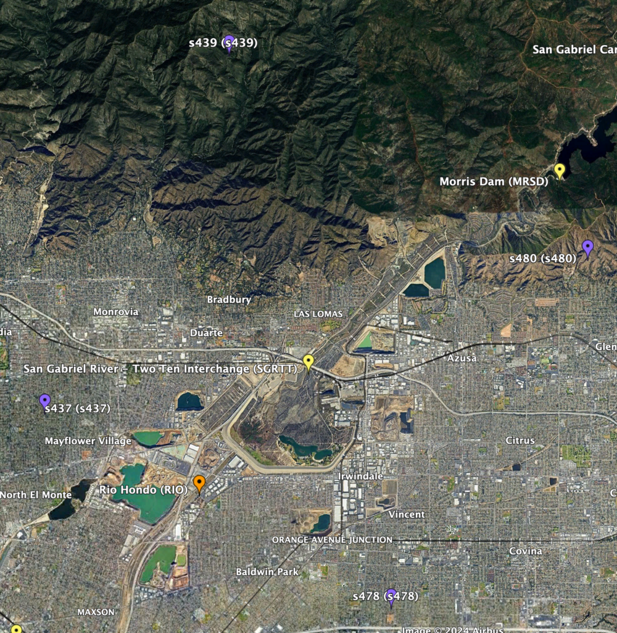Click the Covina city label
Image resolution: width=617 pixels, height=633 pixels.
(x=526, y=551)
